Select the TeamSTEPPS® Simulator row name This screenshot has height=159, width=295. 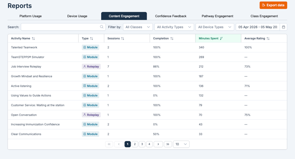[x=27, y=57]
